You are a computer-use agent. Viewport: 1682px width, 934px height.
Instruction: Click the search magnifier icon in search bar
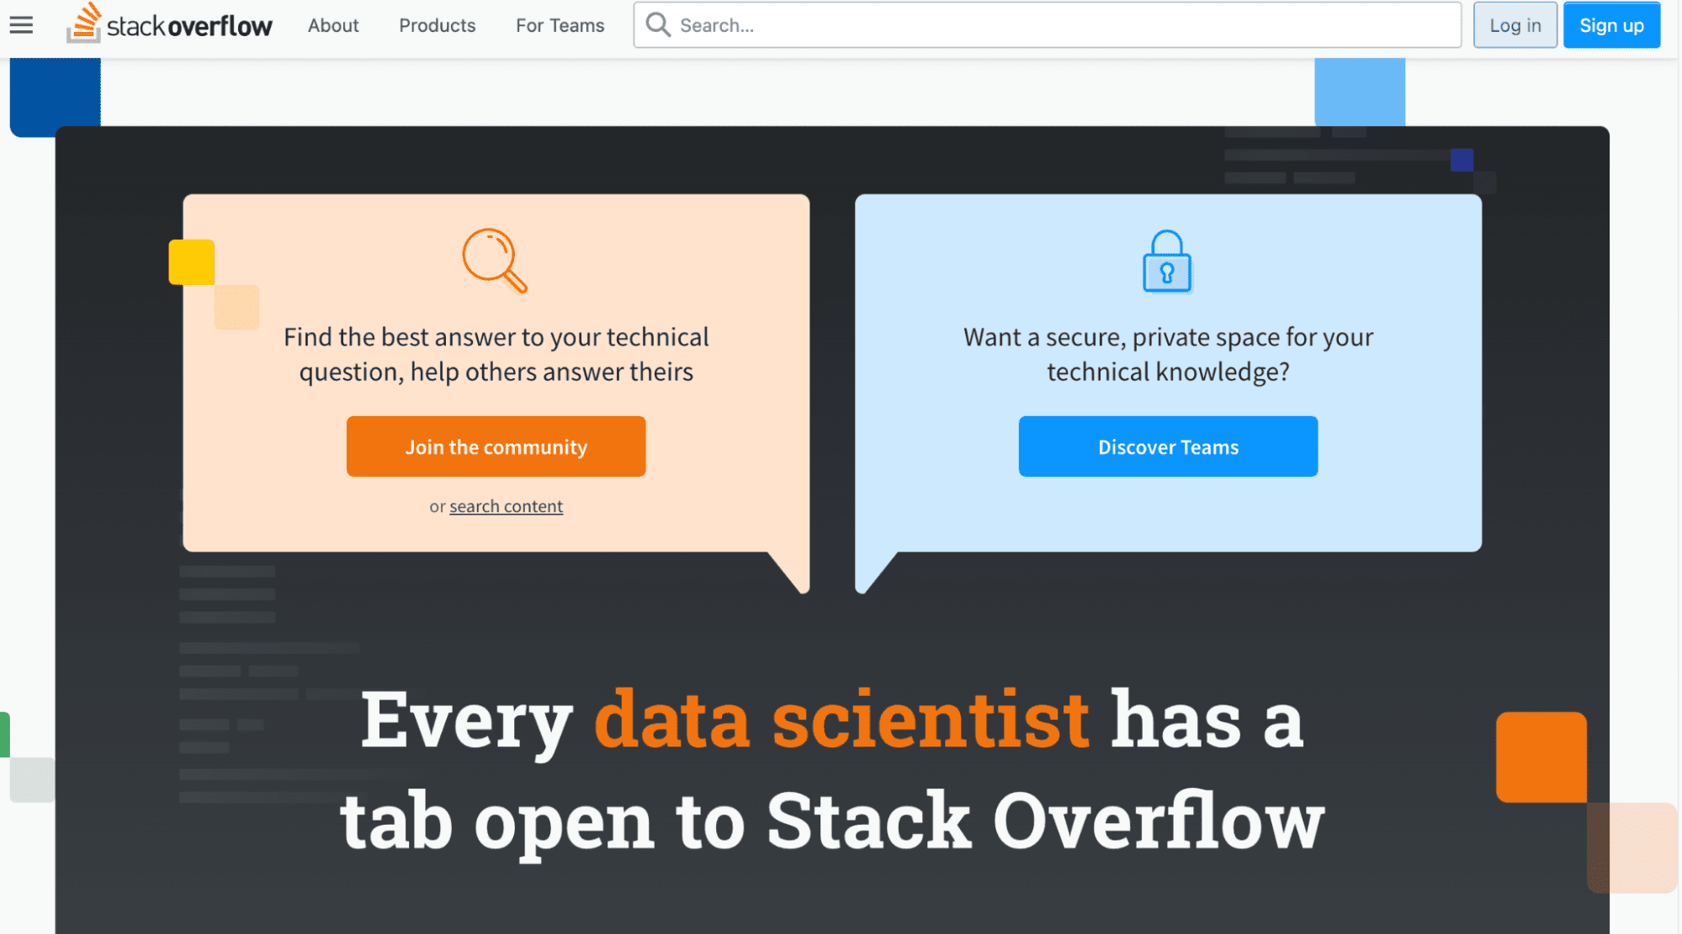[658, 25]
